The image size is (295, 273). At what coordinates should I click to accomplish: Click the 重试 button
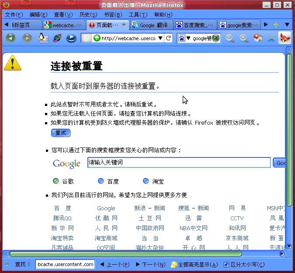coord(61,133)
